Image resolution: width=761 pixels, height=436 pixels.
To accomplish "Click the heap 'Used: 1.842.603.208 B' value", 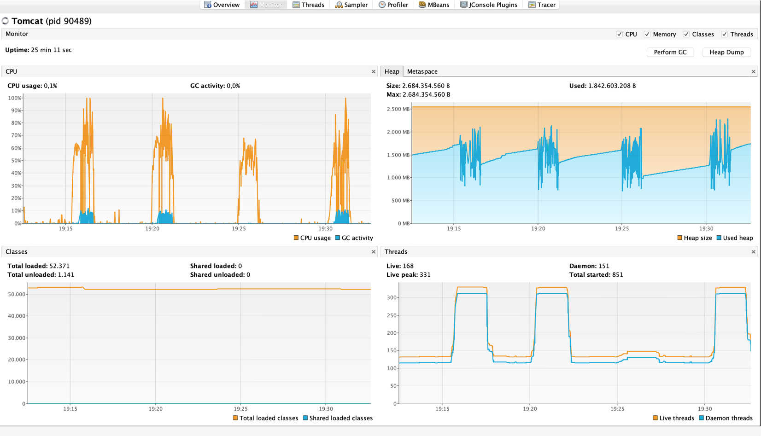I will click(603, 86).
